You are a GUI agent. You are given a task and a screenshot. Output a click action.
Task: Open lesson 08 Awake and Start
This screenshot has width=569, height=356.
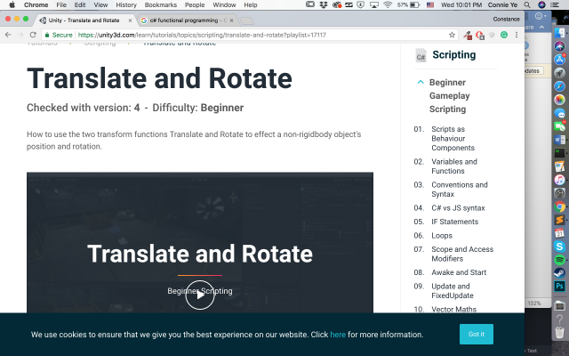pos(459,272)
